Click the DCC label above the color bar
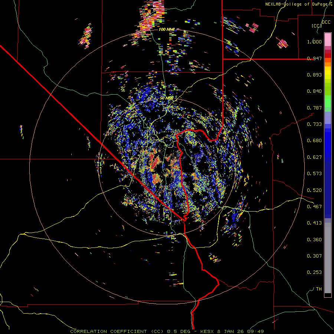 [326, 22]
